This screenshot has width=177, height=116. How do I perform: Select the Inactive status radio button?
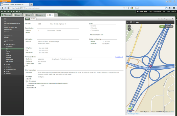click(91, 28)
